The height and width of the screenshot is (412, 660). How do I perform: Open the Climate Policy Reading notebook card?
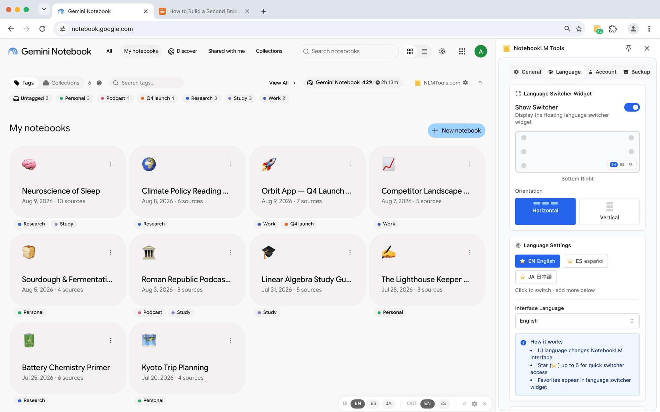188,182
